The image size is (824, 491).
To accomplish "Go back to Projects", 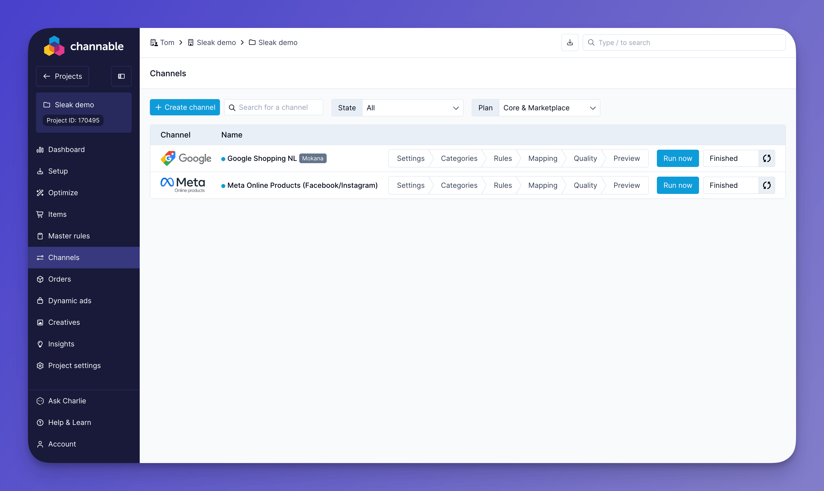I will [x=62, y=76].
